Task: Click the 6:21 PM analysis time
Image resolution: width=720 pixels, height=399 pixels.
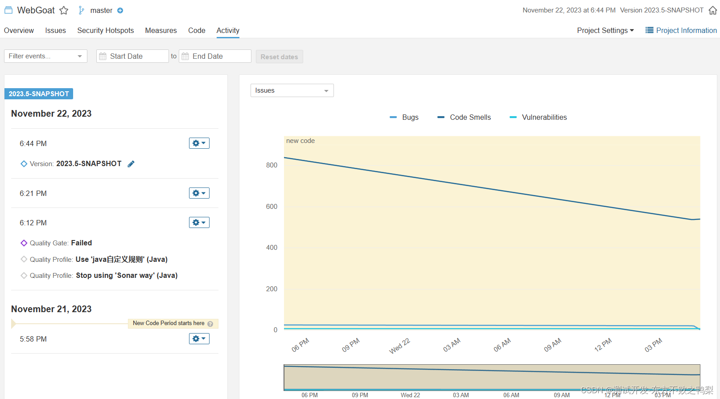Action: click(33, 193)
